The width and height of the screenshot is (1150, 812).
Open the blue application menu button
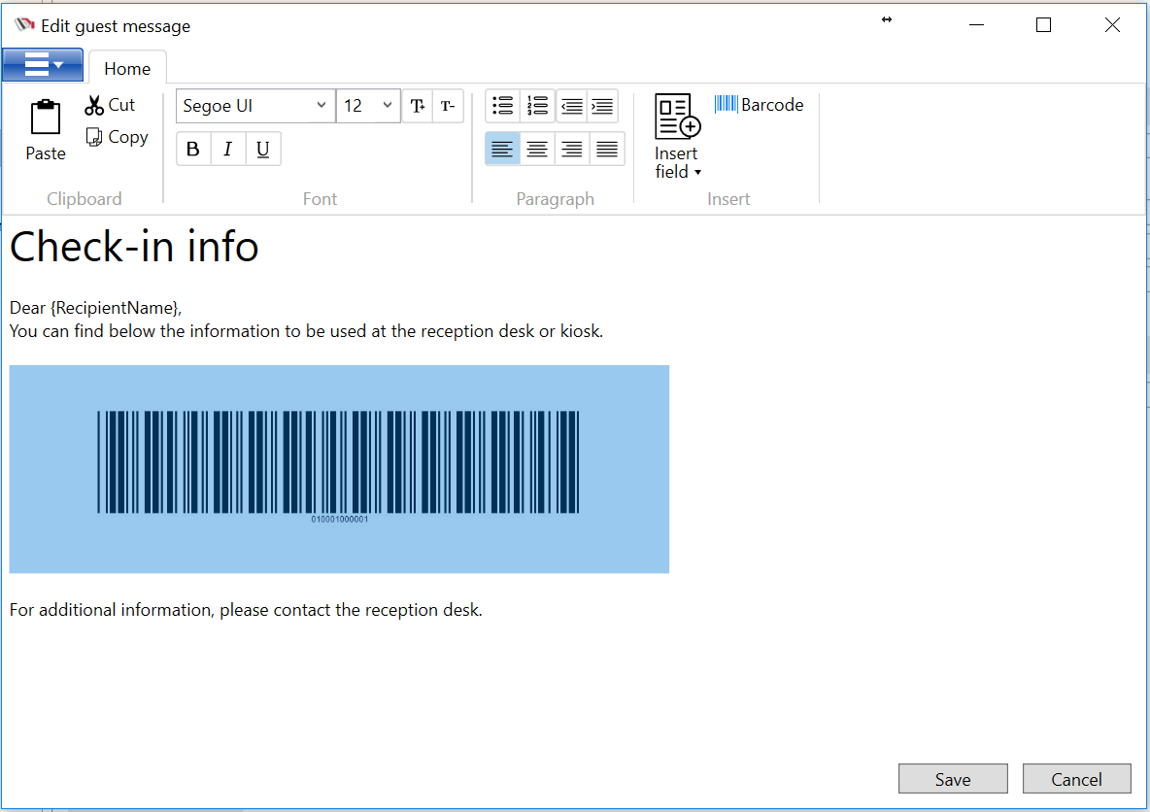pyautogui.click(x=43, y=65)
